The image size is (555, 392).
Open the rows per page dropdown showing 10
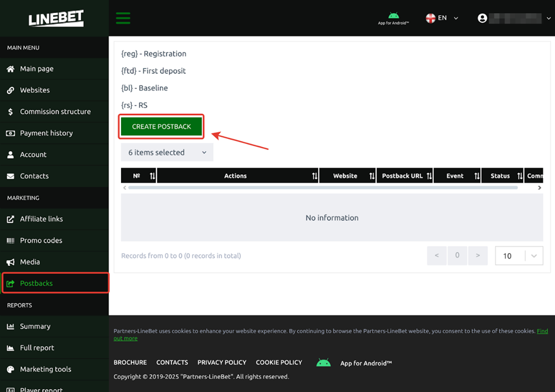(x=519, y=256)
